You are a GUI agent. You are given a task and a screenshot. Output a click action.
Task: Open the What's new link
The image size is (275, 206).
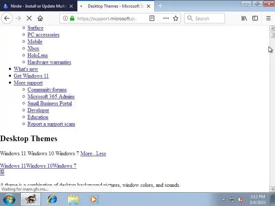[x=26, y=69]
